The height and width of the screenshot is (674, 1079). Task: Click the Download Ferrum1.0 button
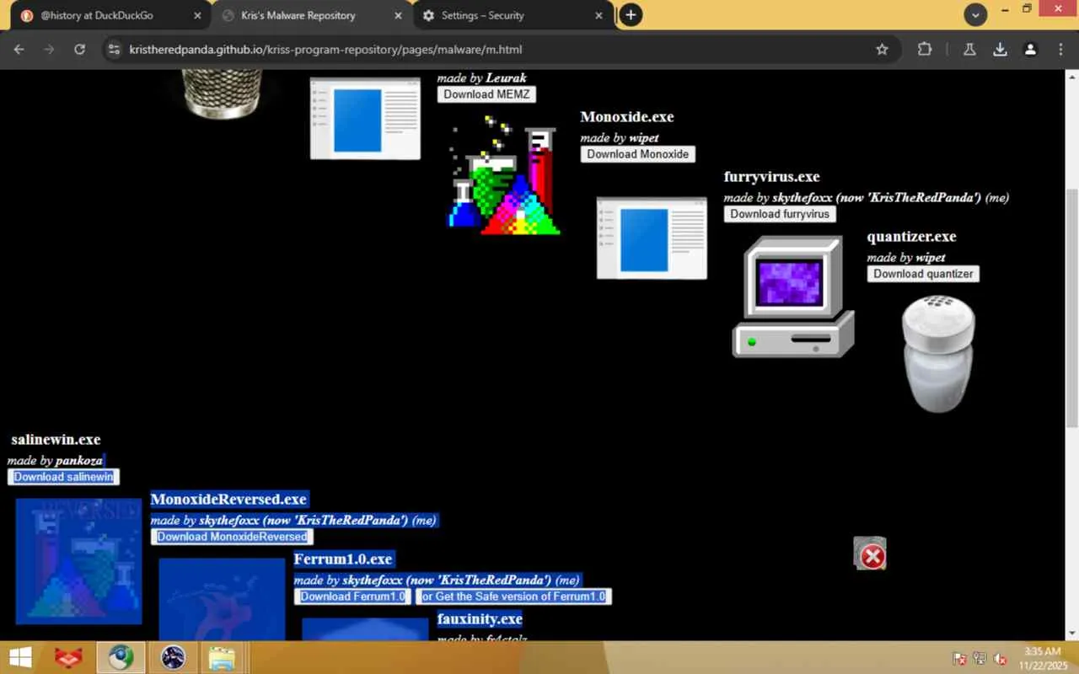click(x=353, y=596)
